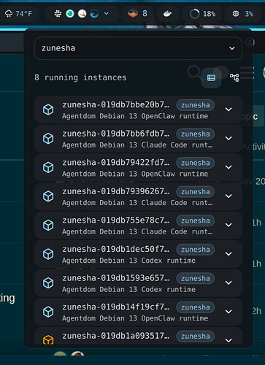Click zunesha tag on 019db7bbe20b7 row
Image resolution: width=265 pixels, height=365 pixels.
coord(196,105)
